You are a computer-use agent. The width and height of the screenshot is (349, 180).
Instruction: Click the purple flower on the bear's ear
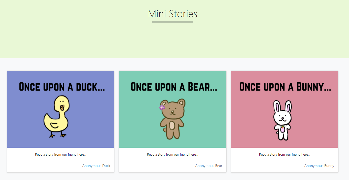coord(162,107)
